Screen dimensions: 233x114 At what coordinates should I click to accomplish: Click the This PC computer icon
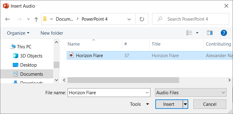[12, 47]
